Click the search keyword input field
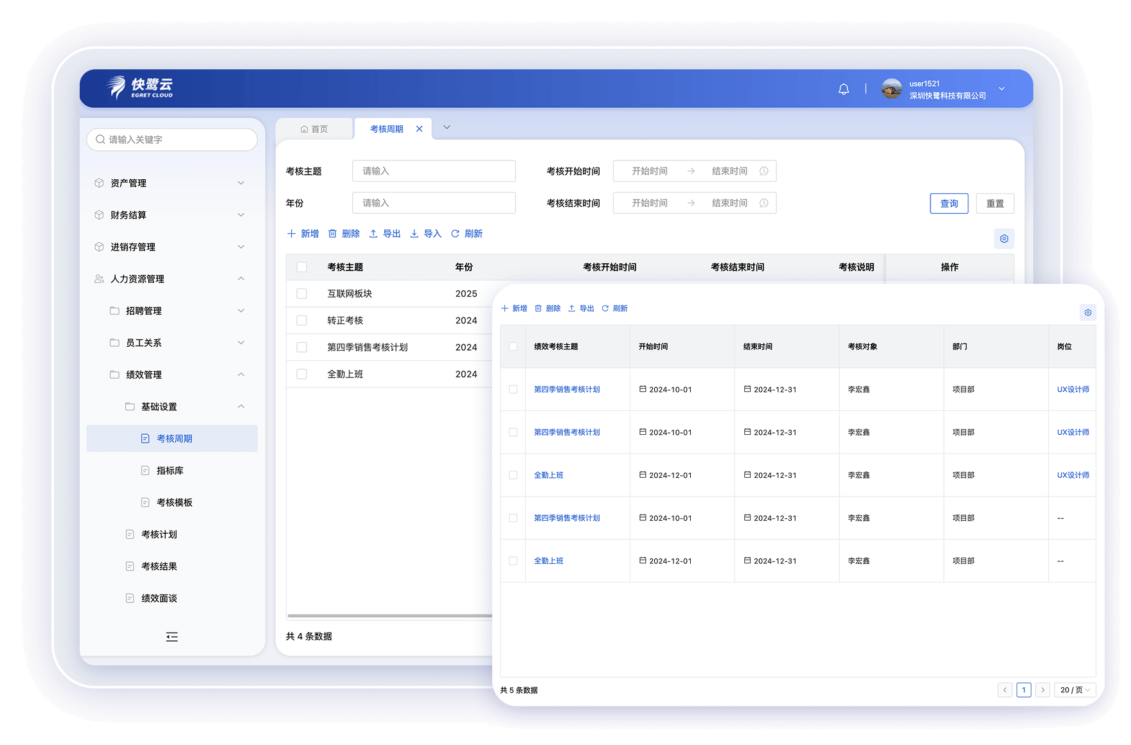Screen dimensions: 1131x745 [x=172, y=139]
